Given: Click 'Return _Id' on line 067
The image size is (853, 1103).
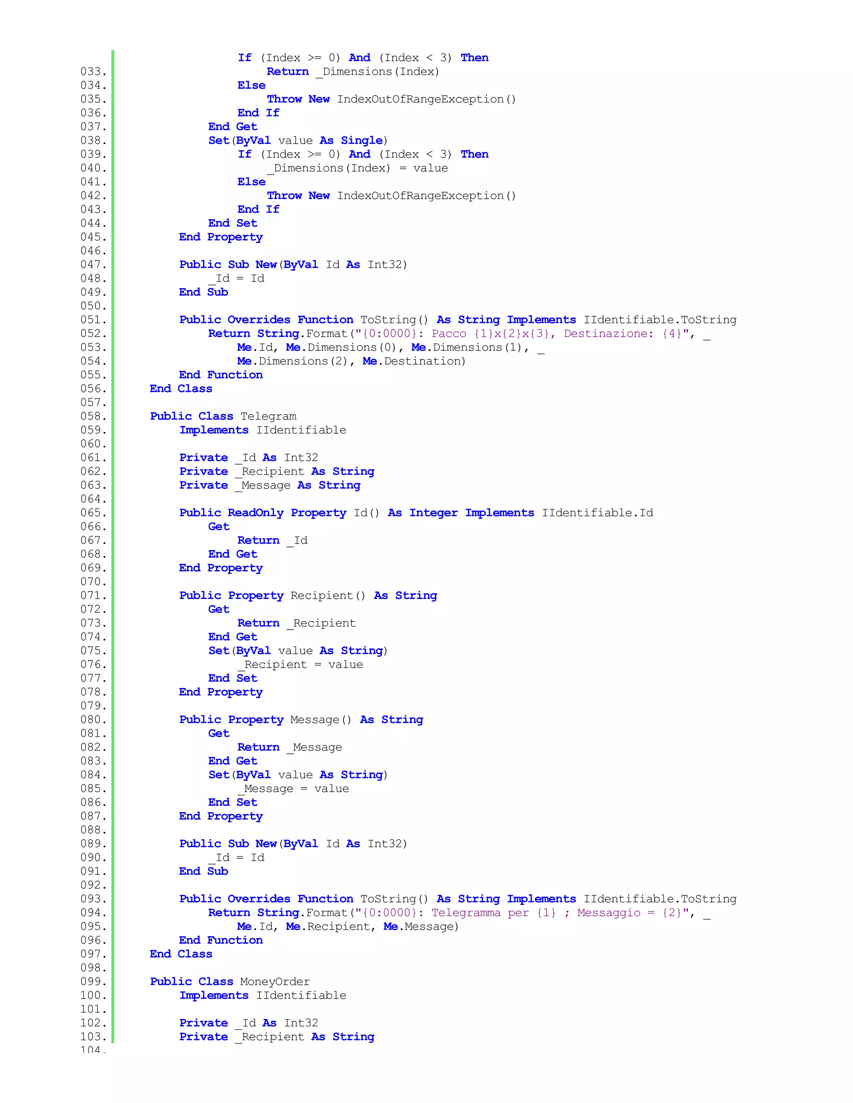Looking at the screenshot, I should click(x=272, y=540).
